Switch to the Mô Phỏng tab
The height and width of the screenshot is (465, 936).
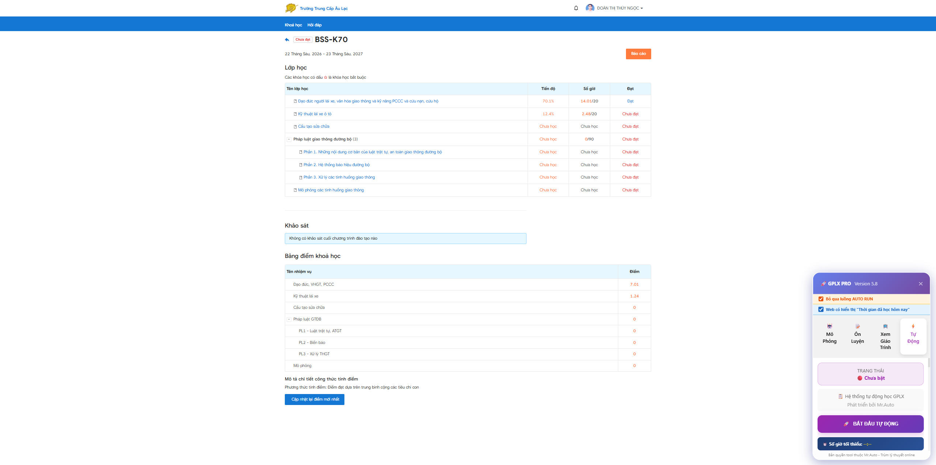[830, 336]
